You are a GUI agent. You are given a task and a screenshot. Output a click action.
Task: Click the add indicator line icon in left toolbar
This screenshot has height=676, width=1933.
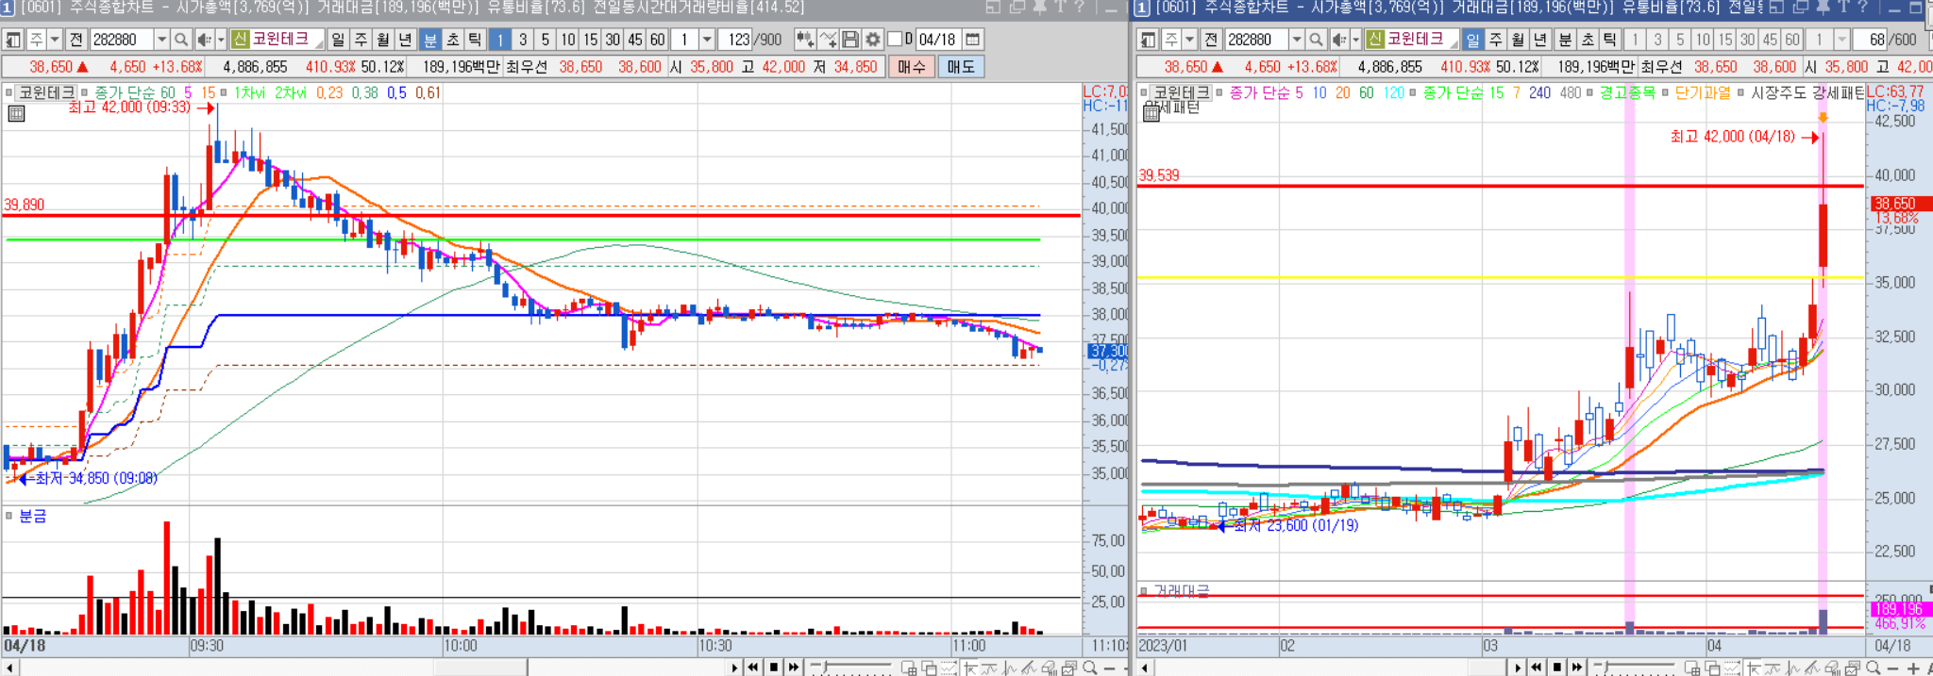pyautogui.click(x=828, y=40)
